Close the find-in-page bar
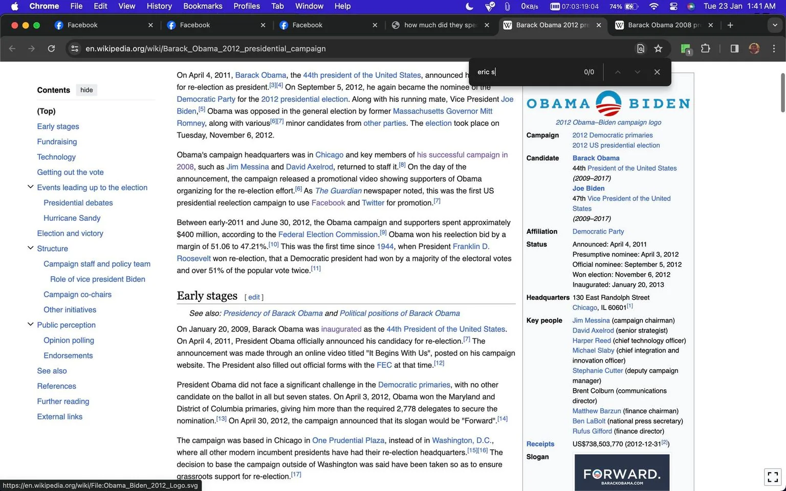 (657, 72)
